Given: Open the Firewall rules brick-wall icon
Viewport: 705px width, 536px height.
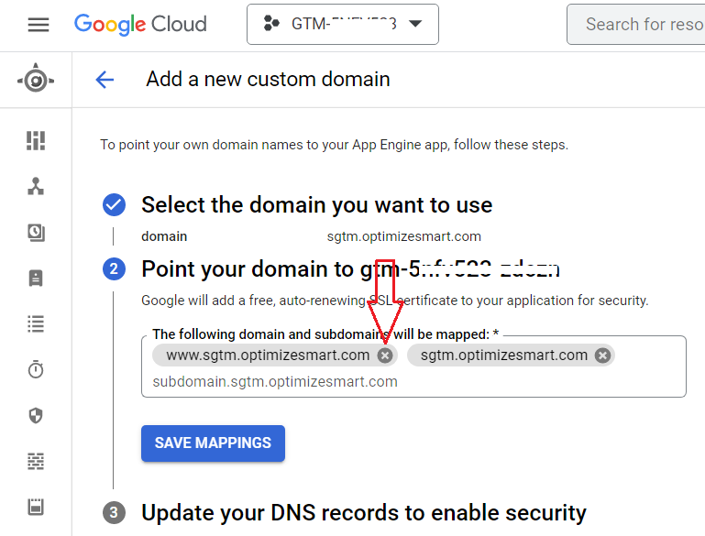Looking at the screenshot, I should pos(36,460).
